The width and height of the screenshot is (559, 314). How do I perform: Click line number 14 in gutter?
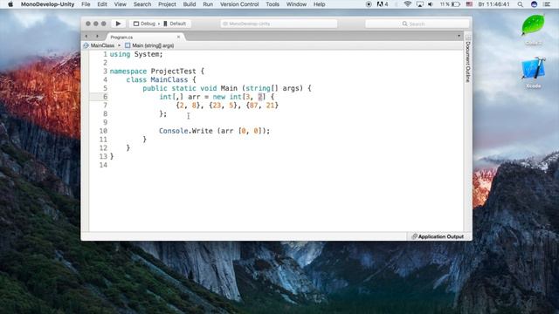[103, 165]
